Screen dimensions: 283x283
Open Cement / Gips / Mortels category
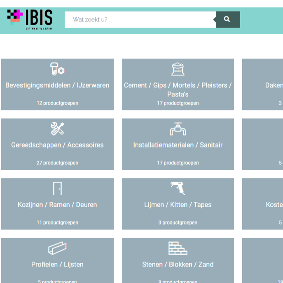[x=178, y=84]
